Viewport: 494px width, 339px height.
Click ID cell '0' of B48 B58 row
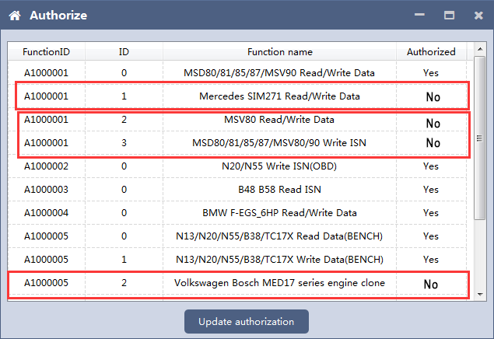(124, 190)
